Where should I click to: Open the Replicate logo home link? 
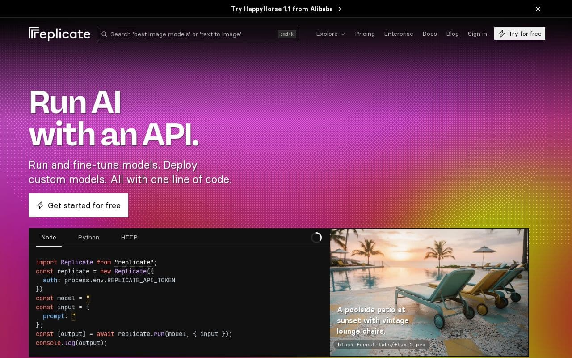59,34
